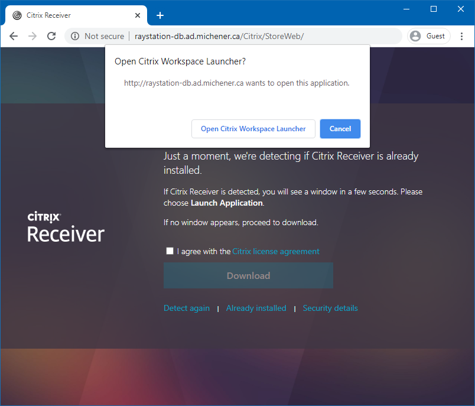The image size is (475, 406).
Task: Click the Detect again link
Action: click(x=187, y=308)
